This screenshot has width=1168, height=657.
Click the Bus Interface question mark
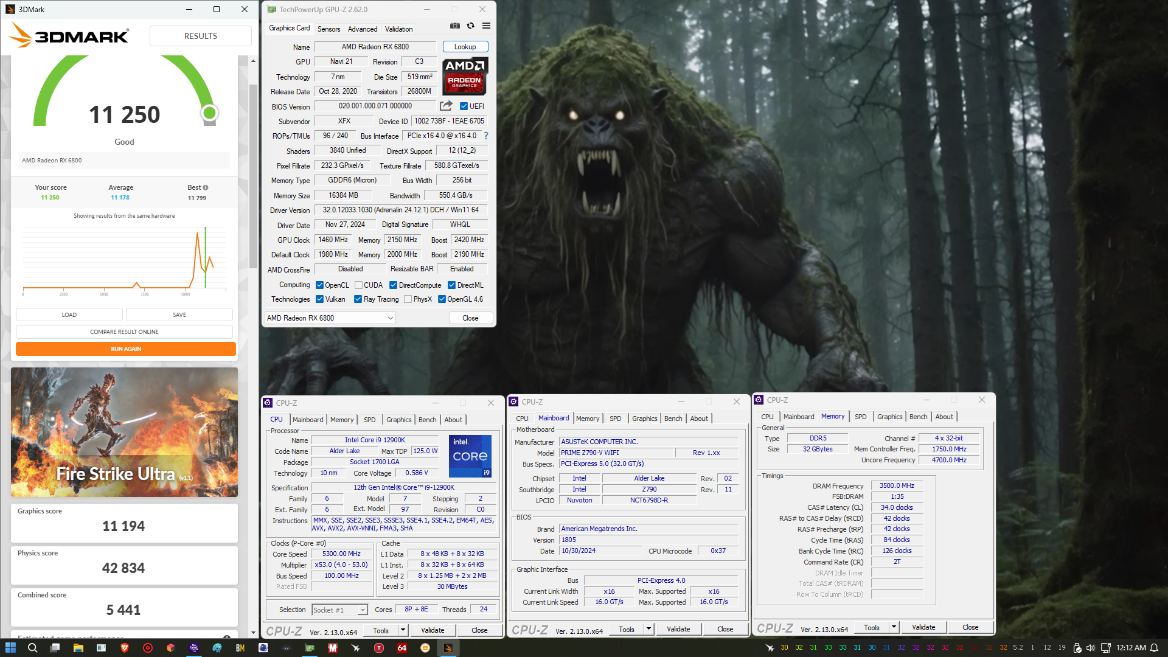(x=486, y=136)
